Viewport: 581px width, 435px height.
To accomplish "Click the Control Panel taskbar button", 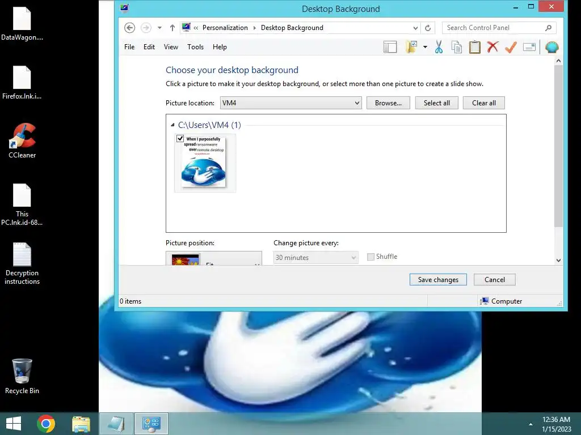I will pos(151,424).
